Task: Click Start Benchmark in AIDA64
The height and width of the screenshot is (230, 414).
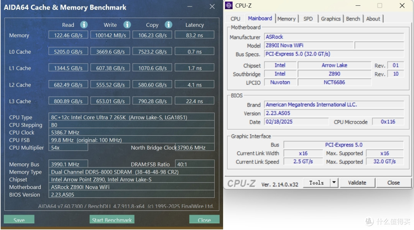Action: click(x=112, y=219)
